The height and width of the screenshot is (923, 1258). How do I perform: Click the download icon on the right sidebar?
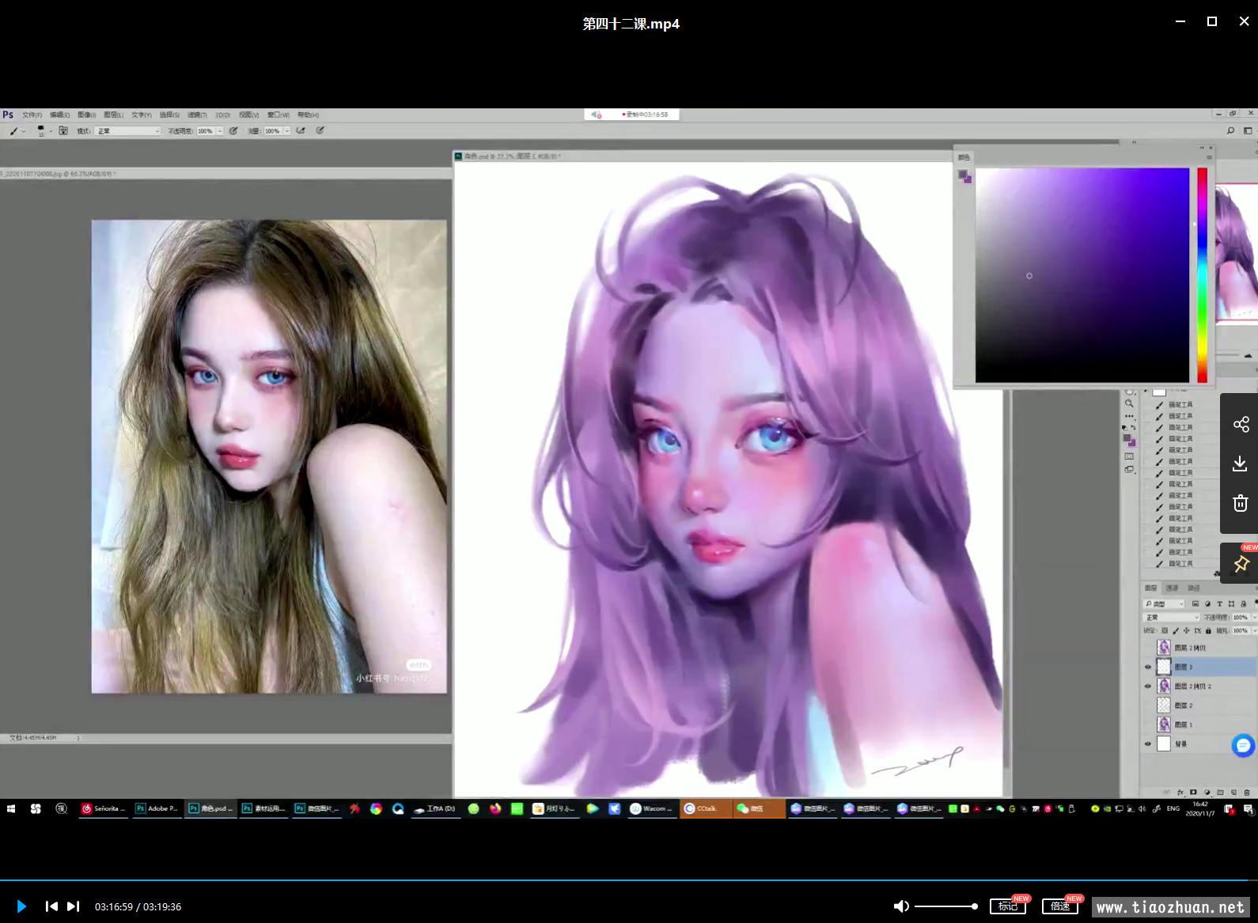click(x=1241, y=463)
